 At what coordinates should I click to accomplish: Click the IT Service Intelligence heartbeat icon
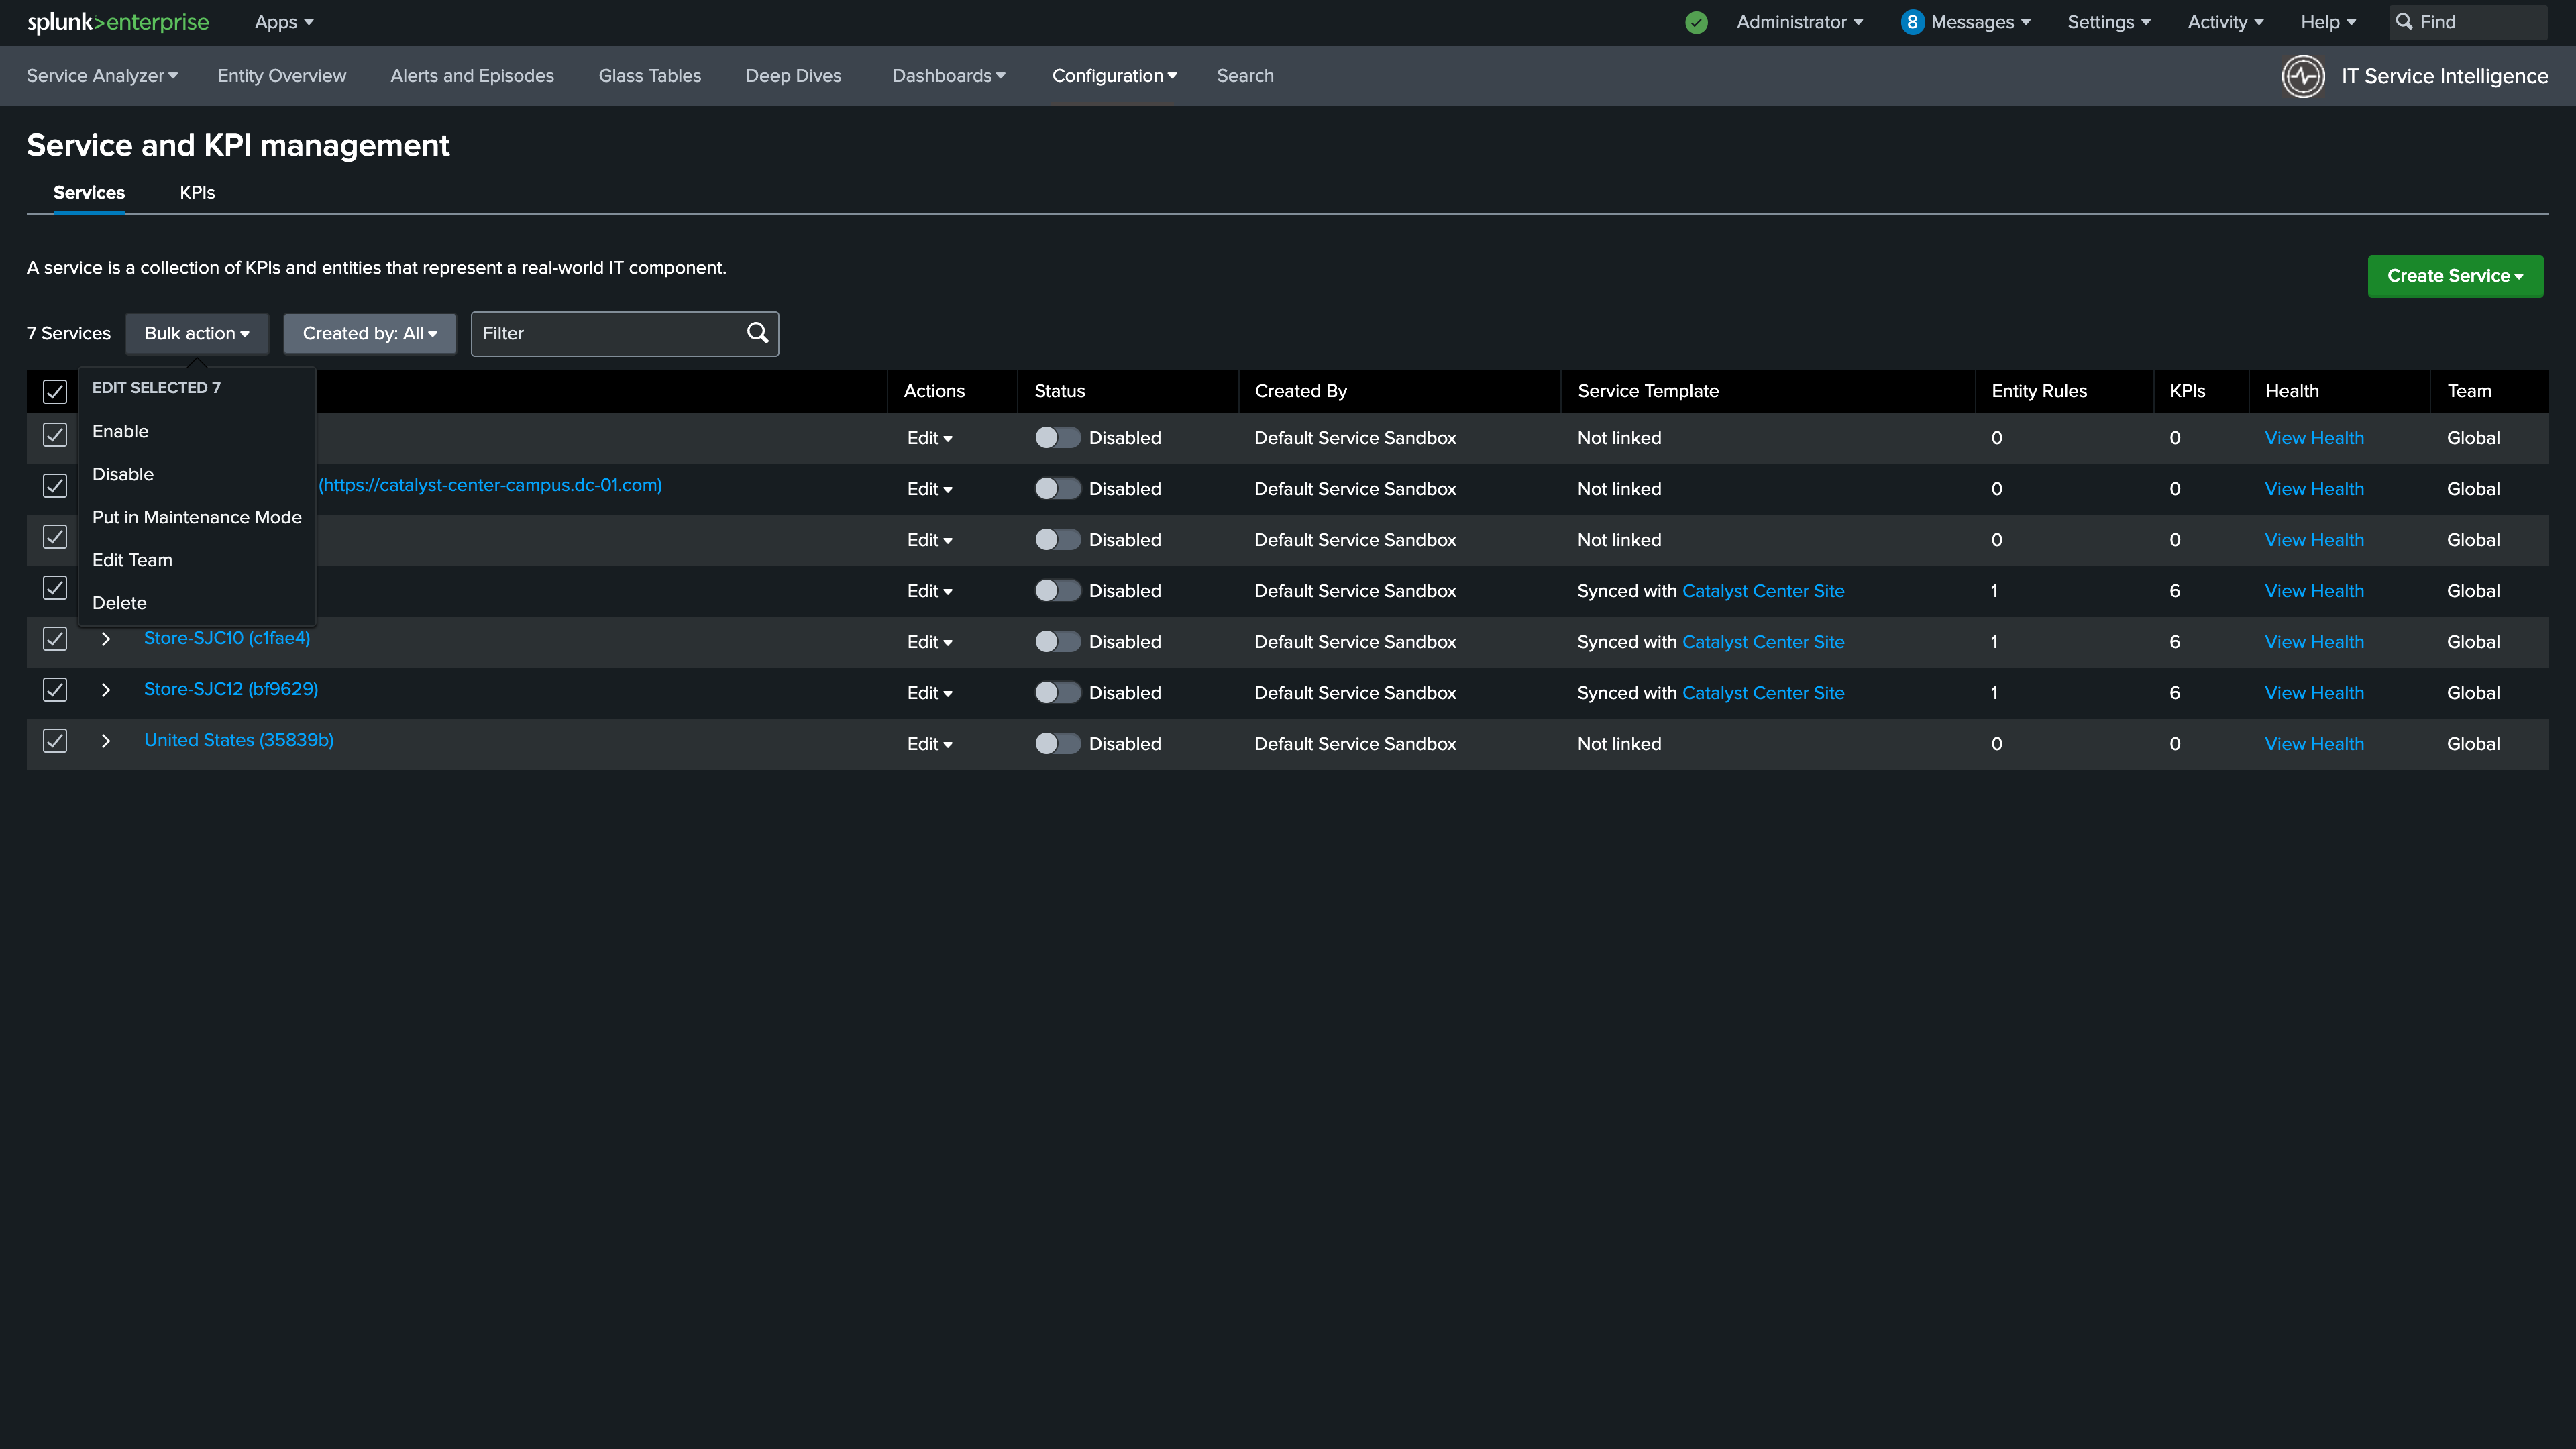click(2303, 76)
